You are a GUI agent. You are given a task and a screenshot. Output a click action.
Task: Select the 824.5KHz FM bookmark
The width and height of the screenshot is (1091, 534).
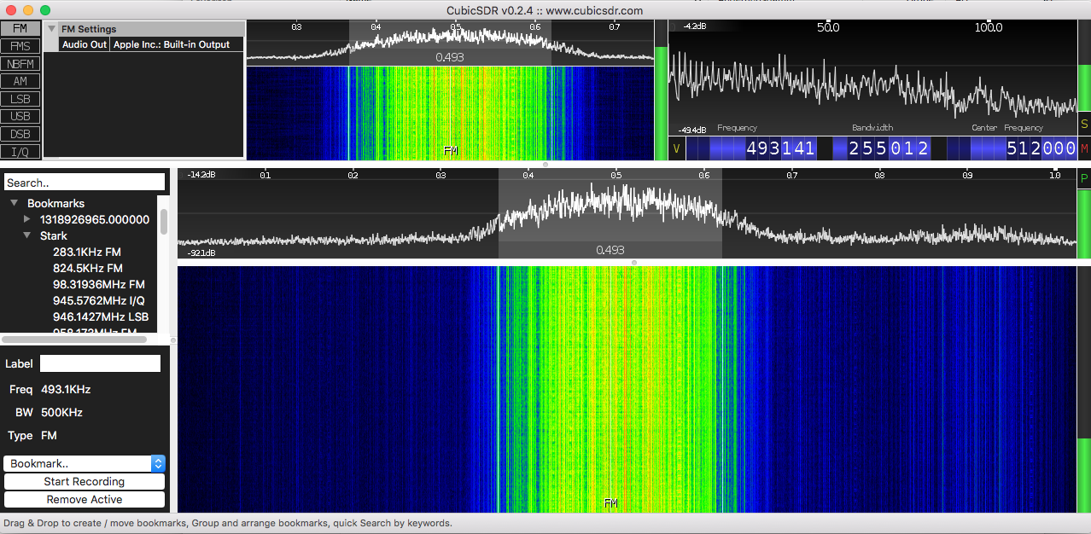click(x=88, y=268)
